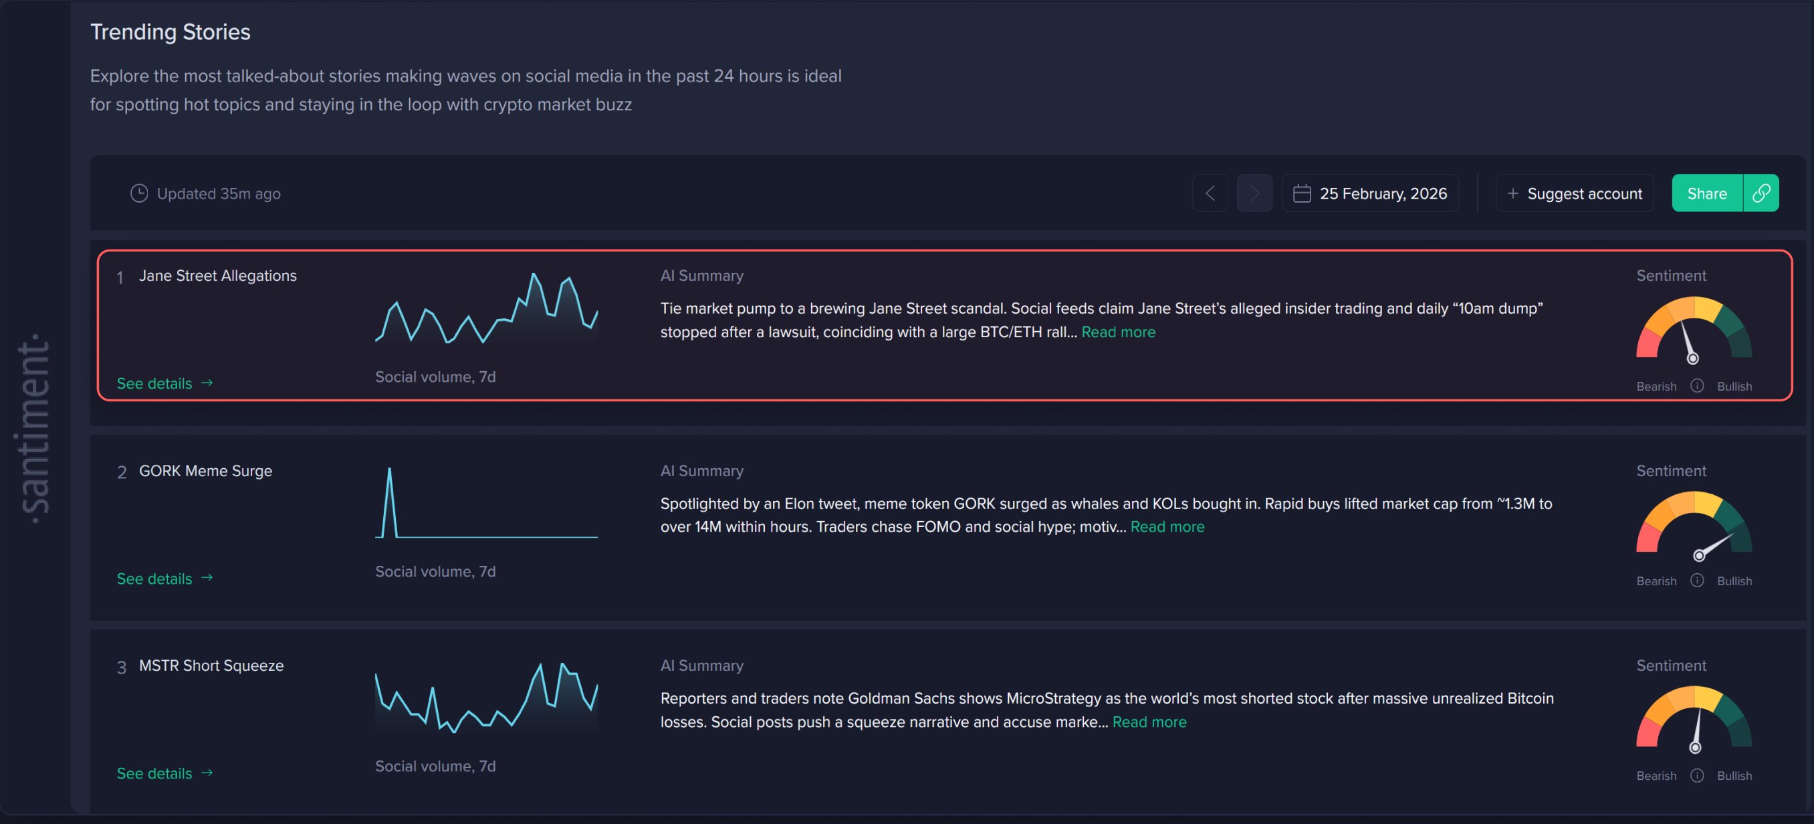Click the GORK Meme Surge sentiment gauge
The height and width of the screenshot is (824, 1814).
pos(1694,523)
